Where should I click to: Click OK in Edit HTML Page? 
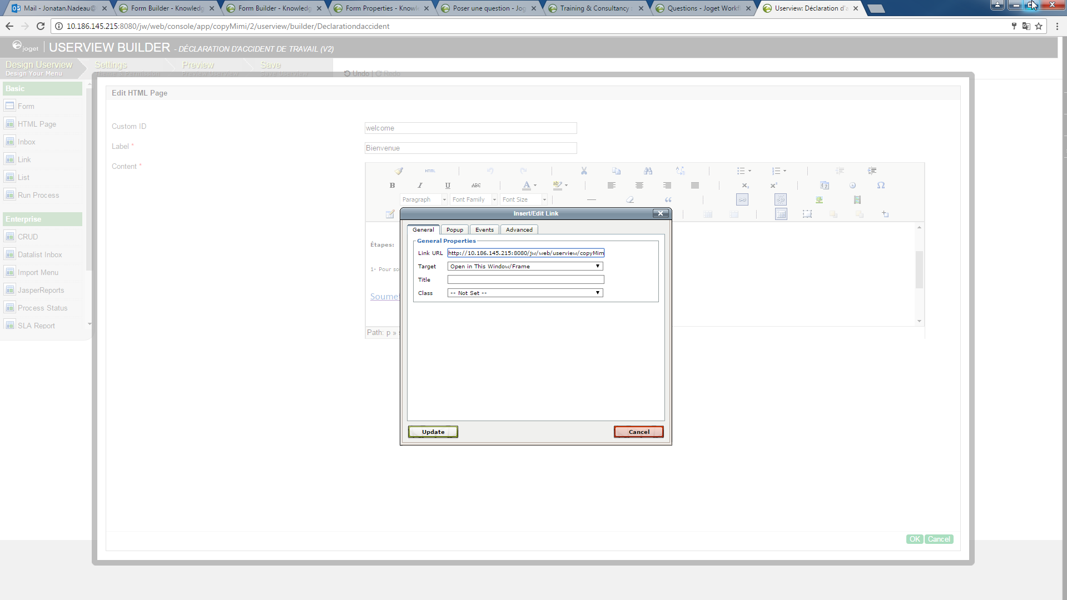915,539
